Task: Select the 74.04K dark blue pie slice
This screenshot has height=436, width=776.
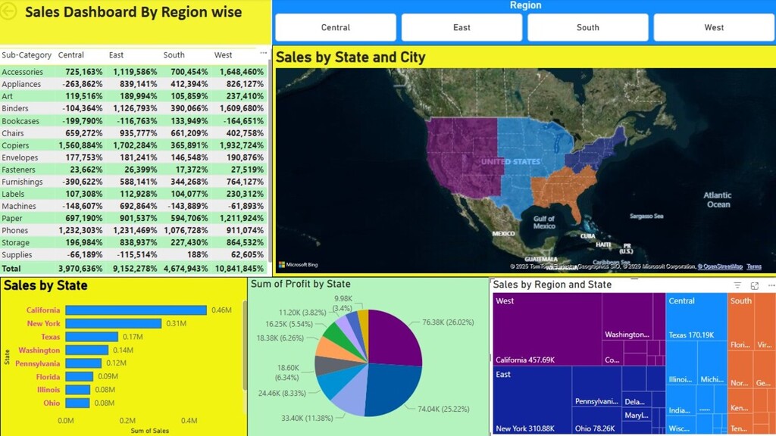Action: (394, 388)
